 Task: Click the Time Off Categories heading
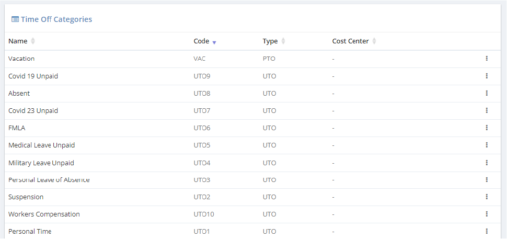tap(56, 19)
